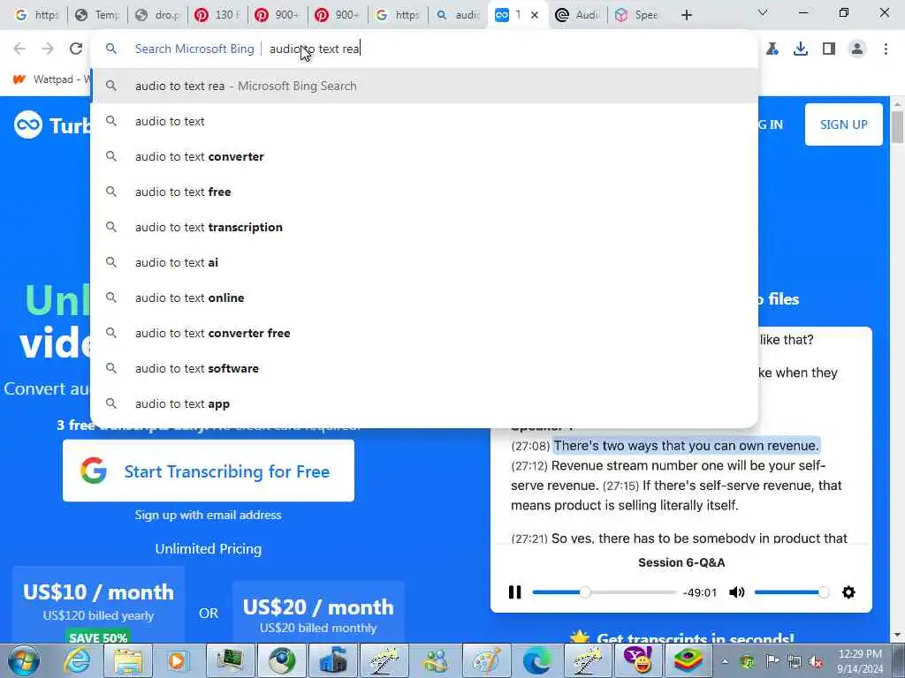Screen dimensions: 905x678
Task: Open BlueStacks icon in taskbar
Action: coord(688,660)
